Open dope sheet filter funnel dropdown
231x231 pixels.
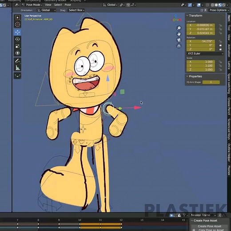185,215
